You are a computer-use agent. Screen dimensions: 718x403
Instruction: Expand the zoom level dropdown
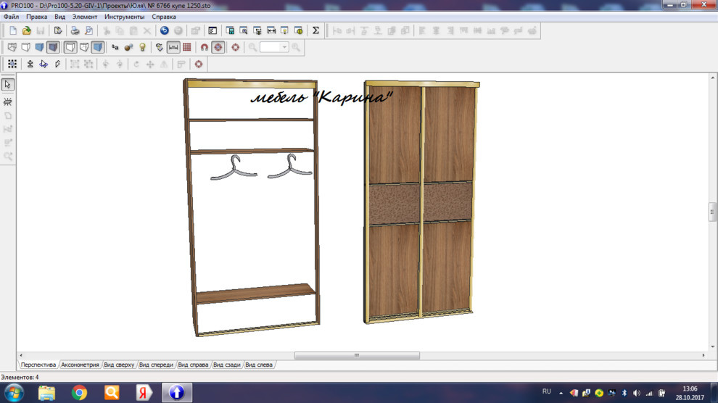(284, 47)
